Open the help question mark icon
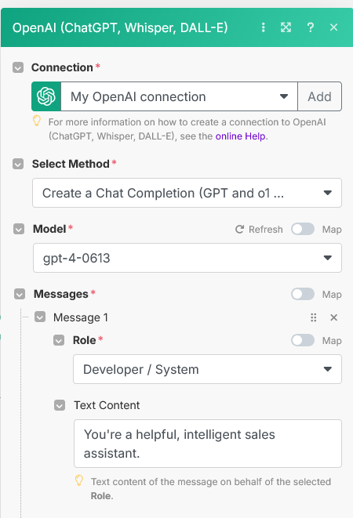Image resolution: width=353 pixels, height=518 pixels. point(311,27)
